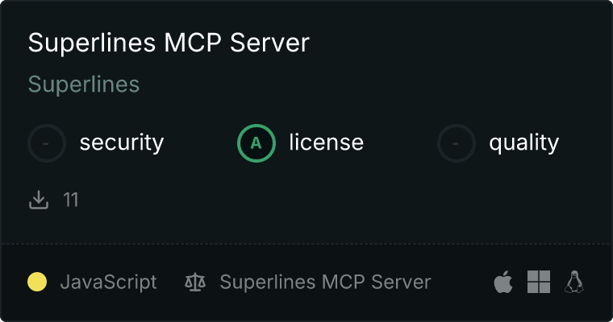Click the balance scales license icon
Screen dimensions: 613x322
195,282
